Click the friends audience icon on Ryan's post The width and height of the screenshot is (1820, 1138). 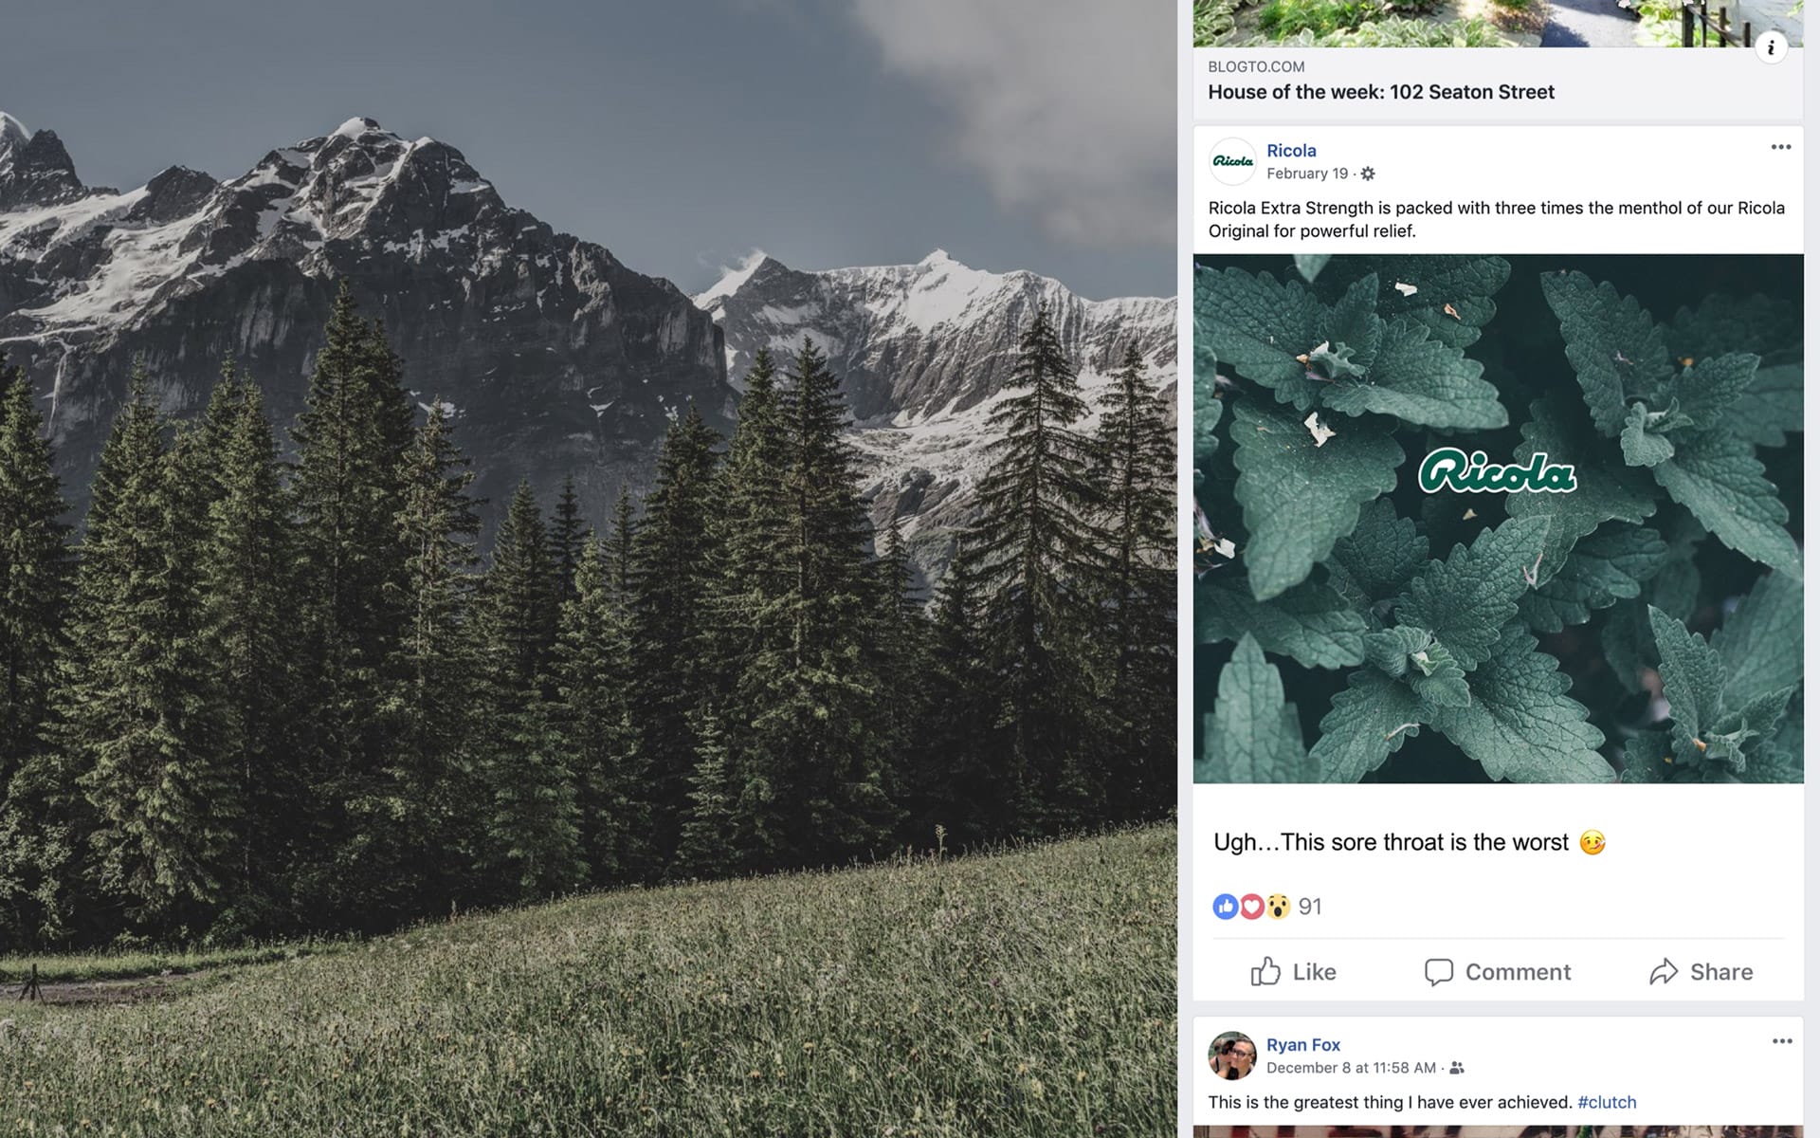(x=1457, y=1068)
